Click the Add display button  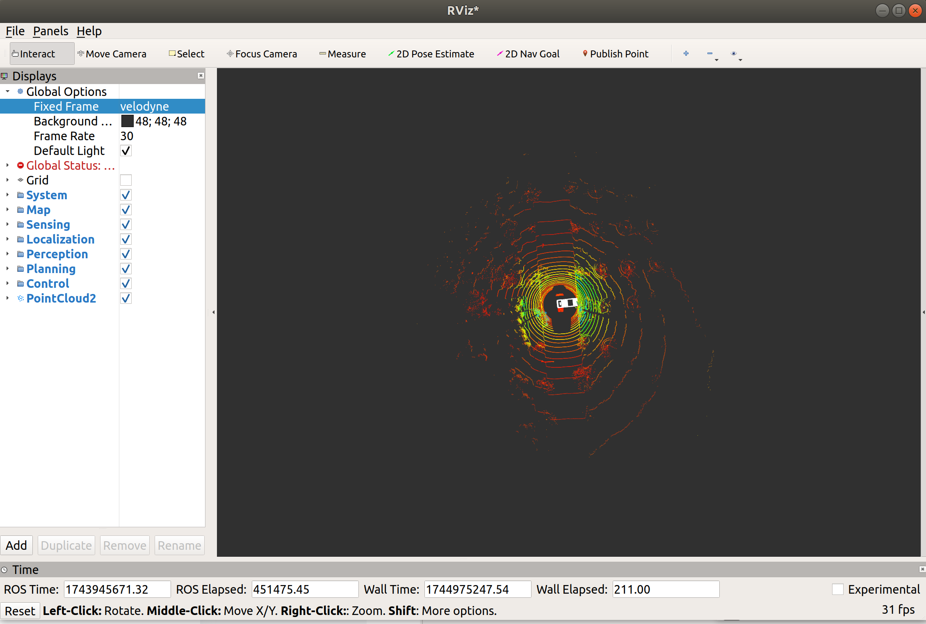(x=16, y=545)
